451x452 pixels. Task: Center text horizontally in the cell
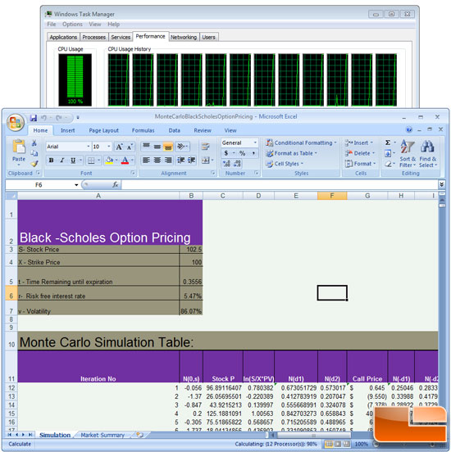click(157, 160)
